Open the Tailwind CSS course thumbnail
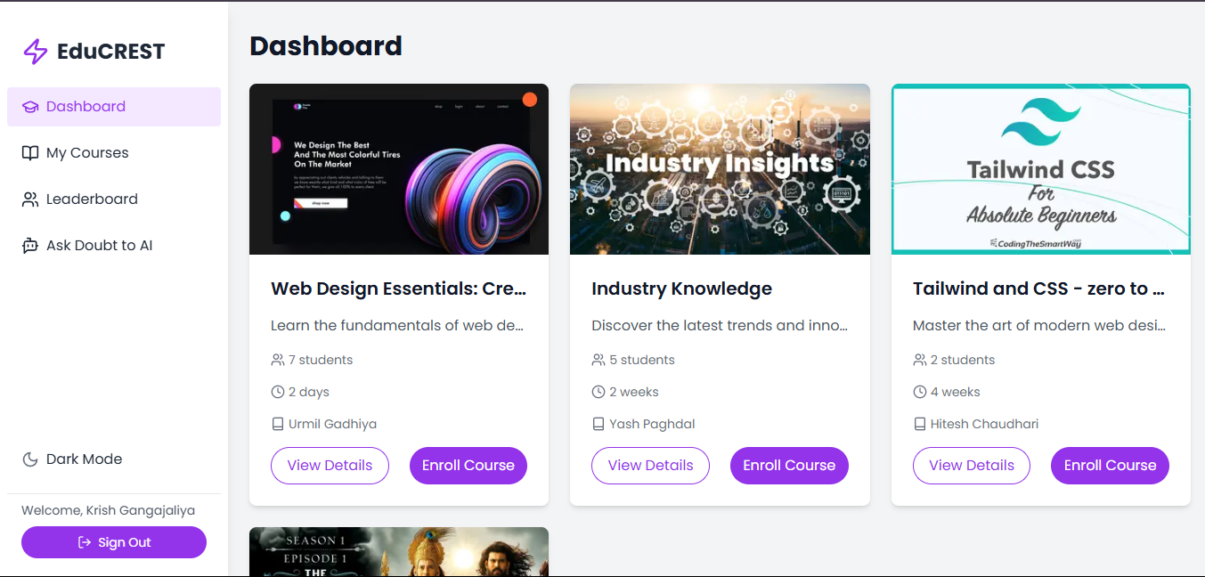The image size is (1205, 577). tap(1041, 169)
